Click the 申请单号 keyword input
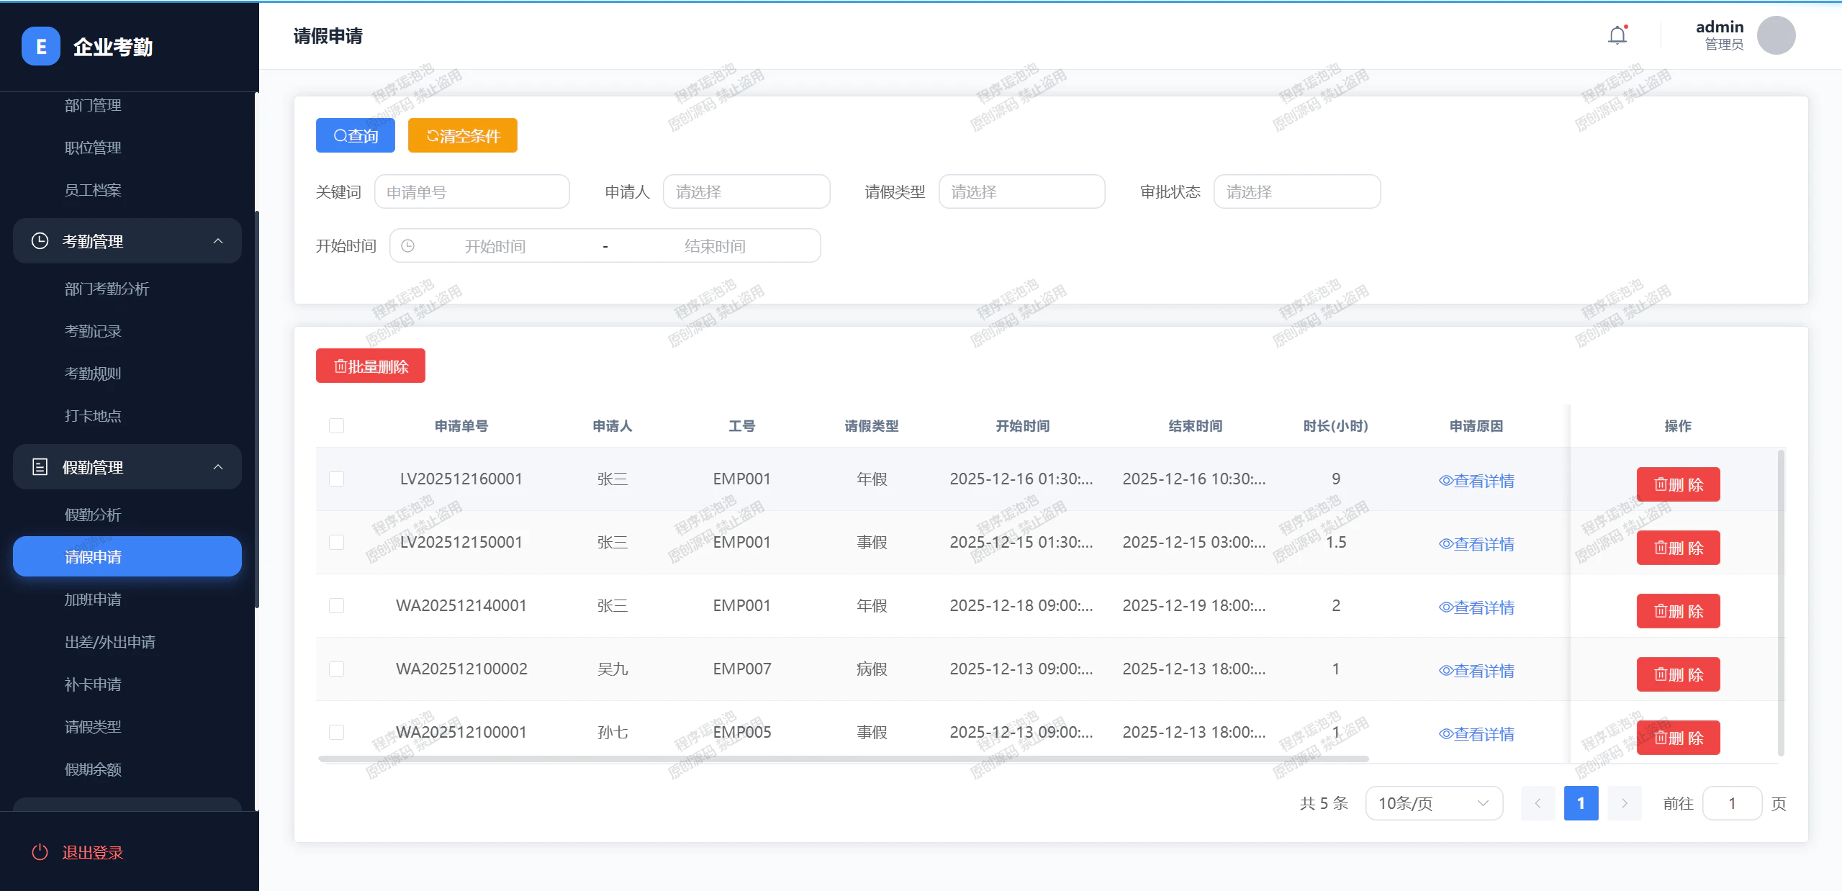This screenshot has width=1842, height=891. (x=472, y=192)
